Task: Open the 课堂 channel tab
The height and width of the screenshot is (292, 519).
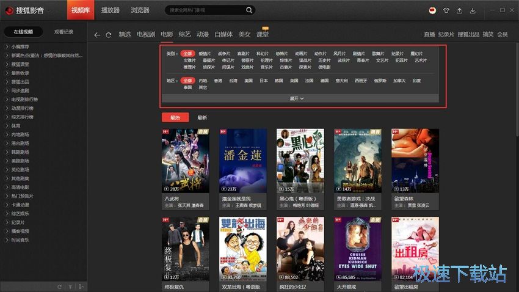Action: [263, 34]
